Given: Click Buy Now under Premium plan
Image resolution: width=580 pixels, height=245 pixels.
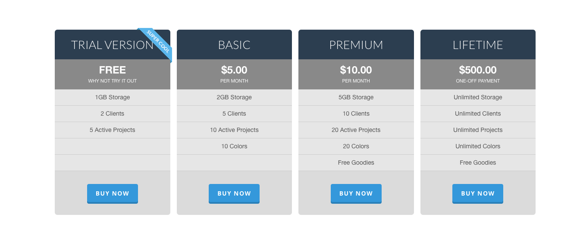Looking at the screenshot, I should (356, 193).
